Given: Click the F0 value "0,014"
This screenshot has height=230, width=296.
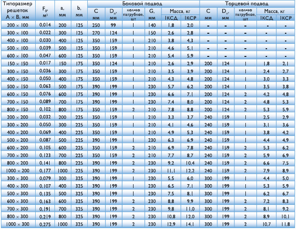Looking at the screenshot, I should 45,25.
